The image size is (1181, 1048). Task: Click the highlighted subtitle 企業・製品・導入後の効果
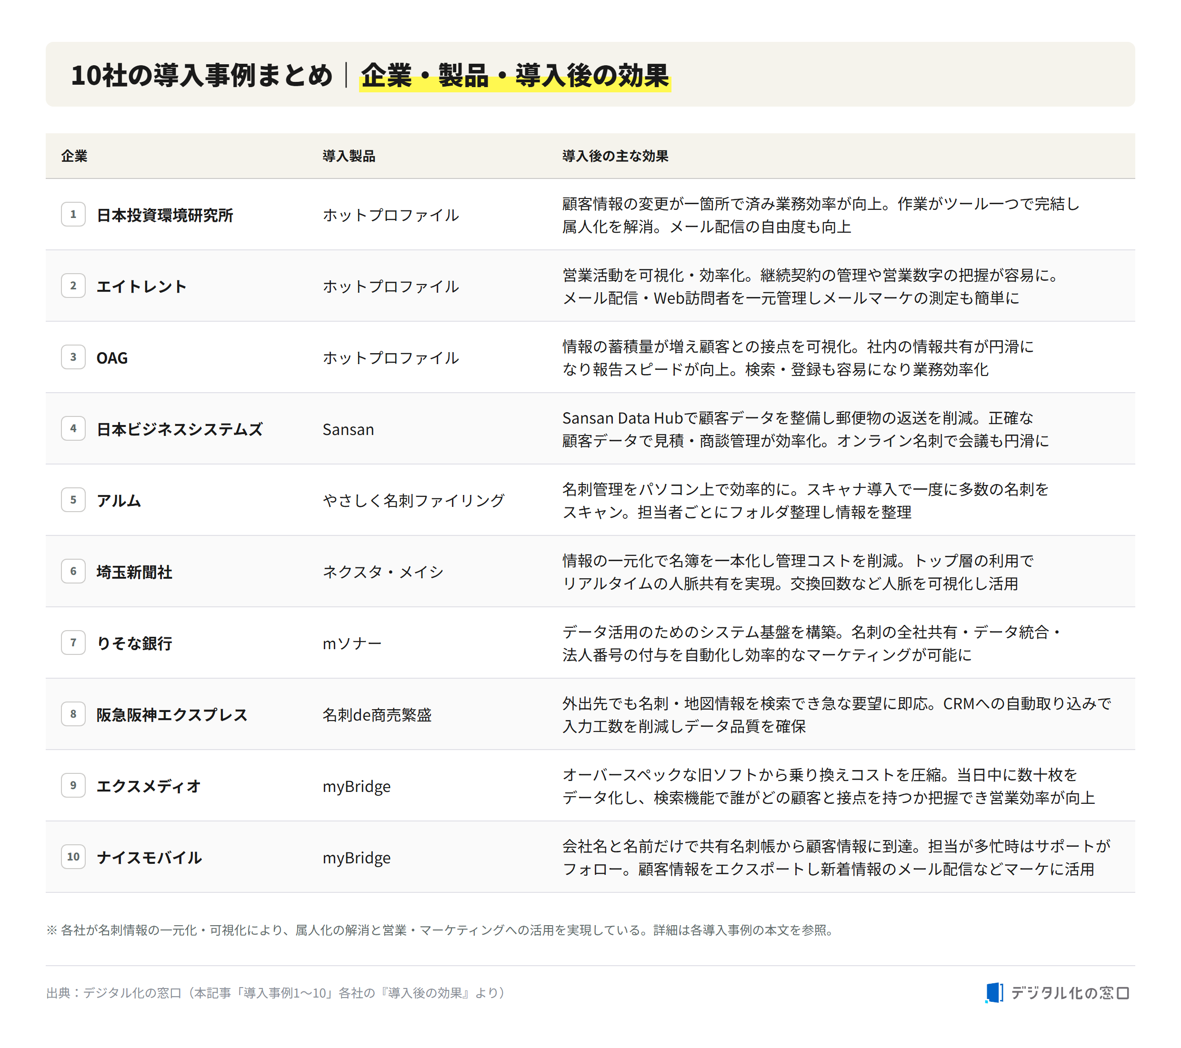pos(515,76)
